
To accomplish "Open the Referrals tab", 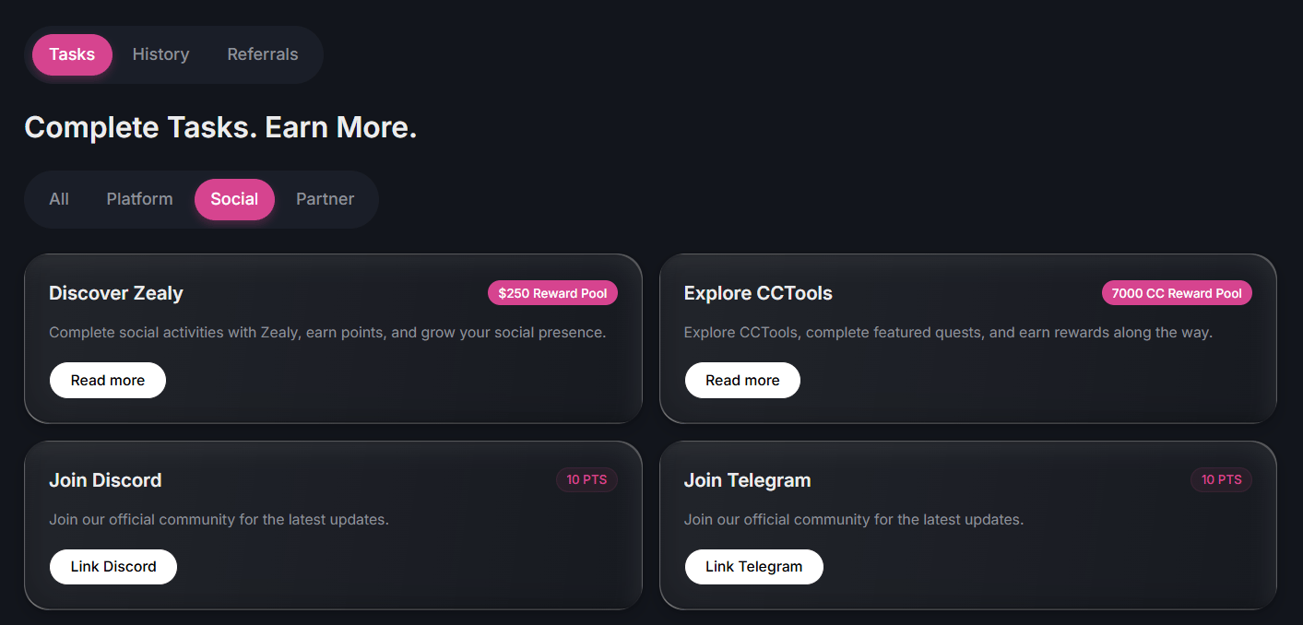I will [263, 54].
